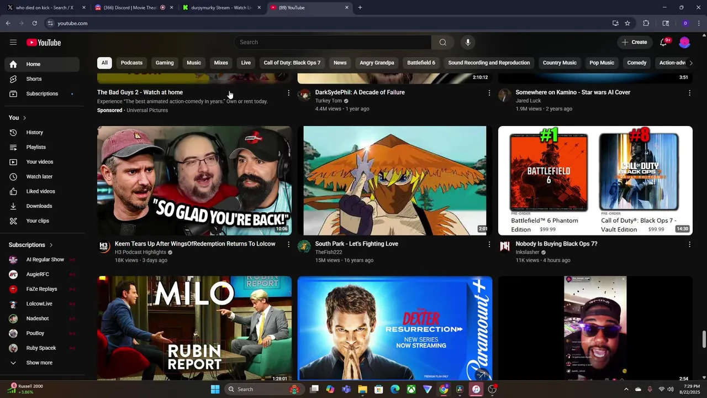Click the Jared Luck channel name

[528, 101]
